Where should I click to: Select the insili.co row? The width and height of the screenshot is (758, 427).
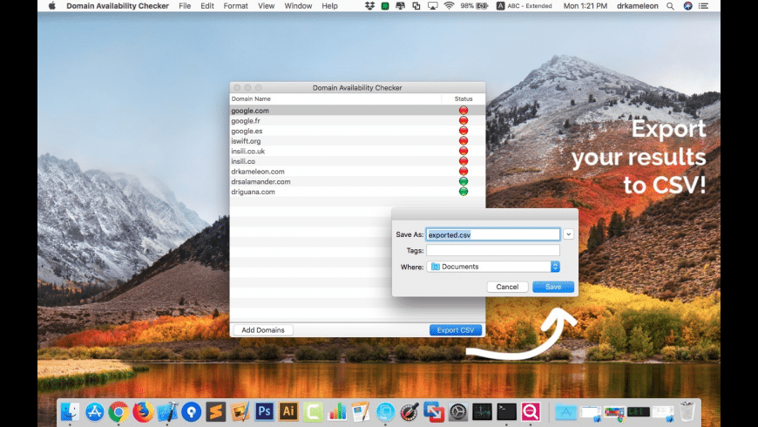click(357, 161)
